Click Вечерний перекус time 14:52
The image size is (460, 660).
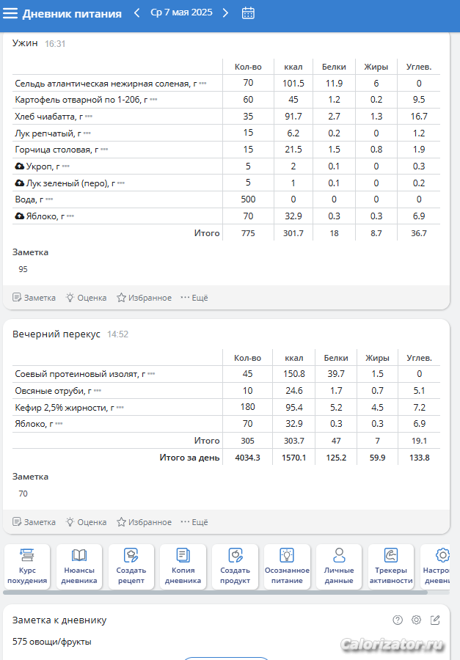click(117, 334)
